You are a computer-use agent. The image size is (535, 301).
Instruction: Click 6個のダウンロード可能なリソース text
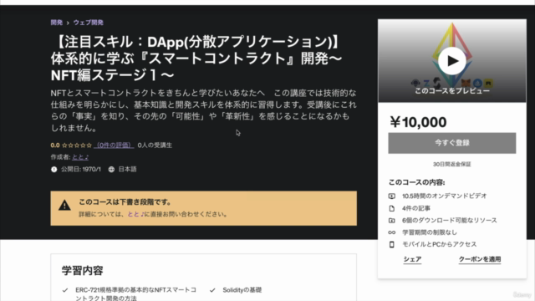pos(450,220)
